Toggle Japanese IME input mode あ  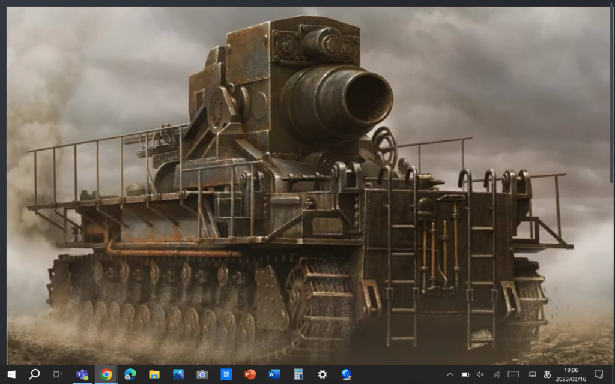click(548, 374)
